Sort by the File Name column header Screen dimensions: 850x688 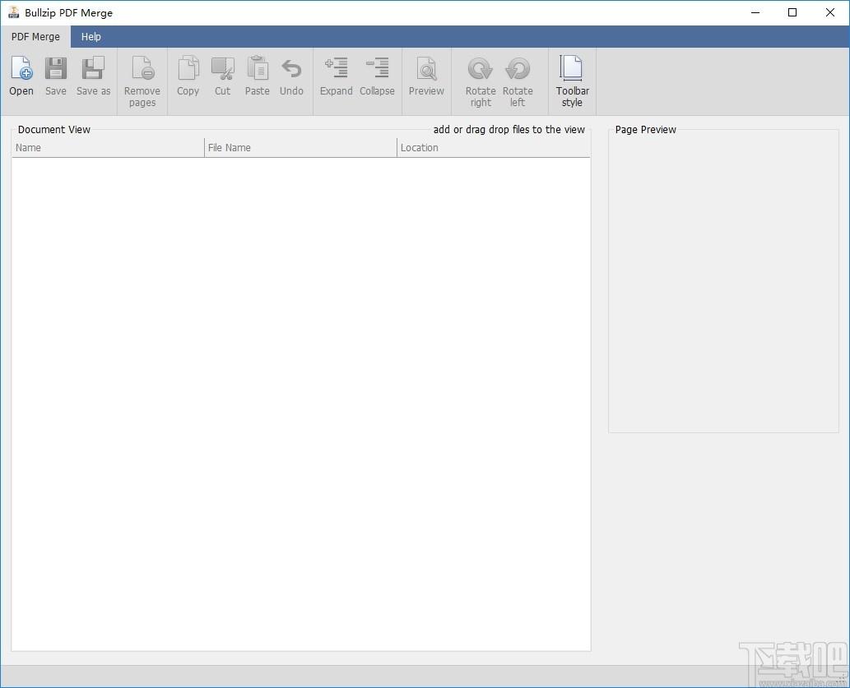click(300, 147)
